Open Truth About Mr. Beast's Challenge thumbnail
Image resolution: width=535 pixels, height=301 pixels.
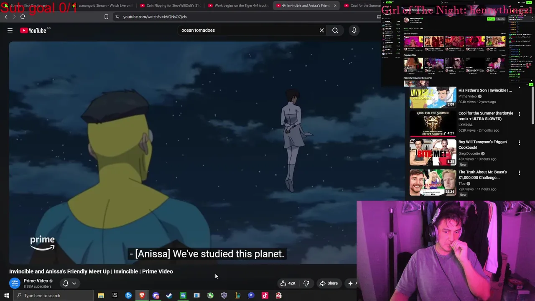point(433,183)
